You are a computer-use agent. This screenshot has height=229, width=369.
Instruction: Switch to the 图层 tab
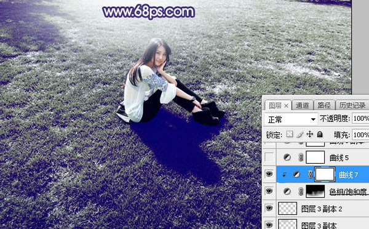(275, 105)
